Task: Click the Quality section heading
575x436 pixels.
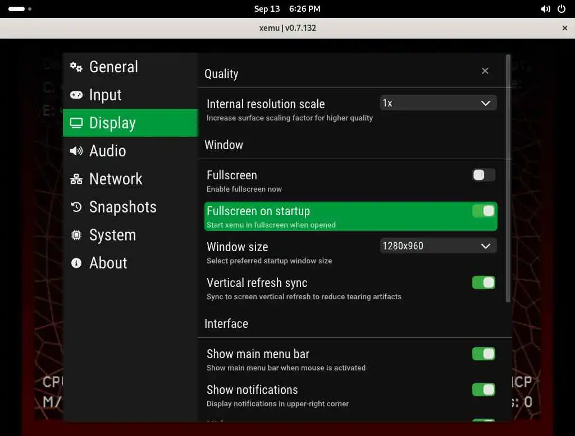Action: (x=221, y=73)
